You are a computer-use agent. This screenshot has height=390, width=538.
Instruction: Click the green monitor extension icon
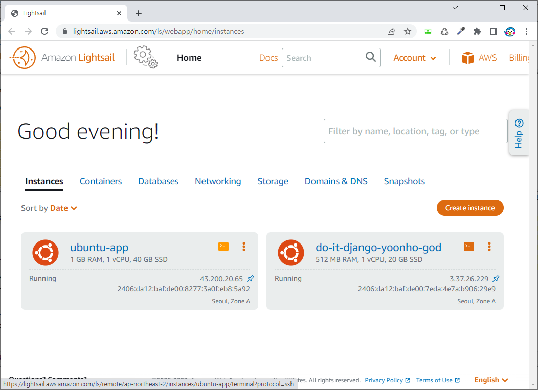pyautogui.click(x=428, y=31)
